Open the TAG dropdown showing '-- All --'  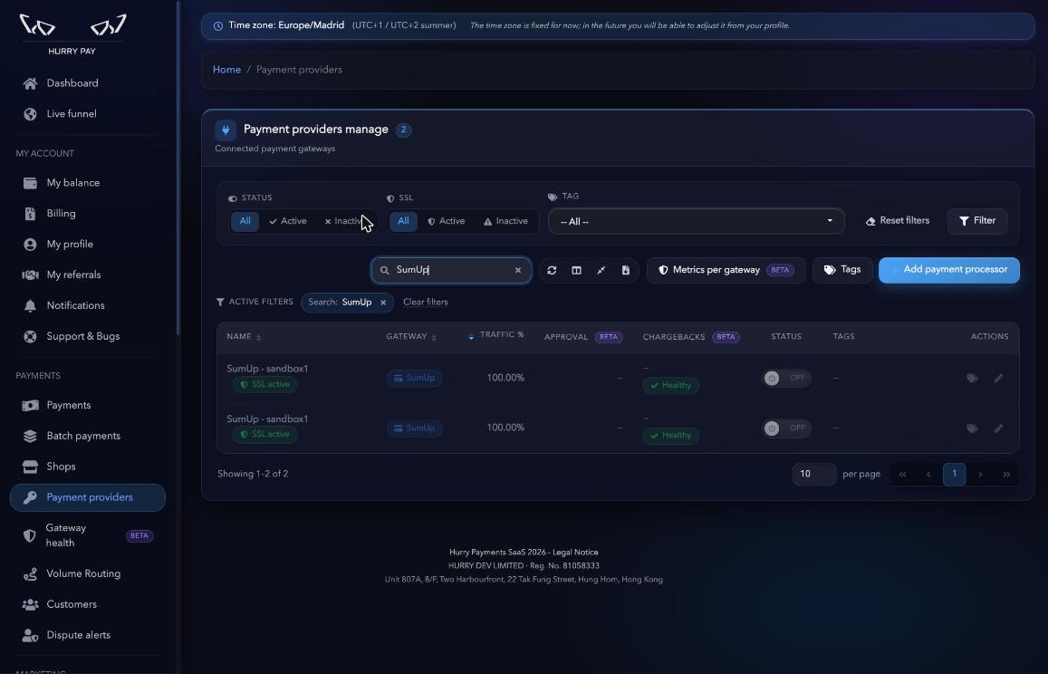pos(697,221)
